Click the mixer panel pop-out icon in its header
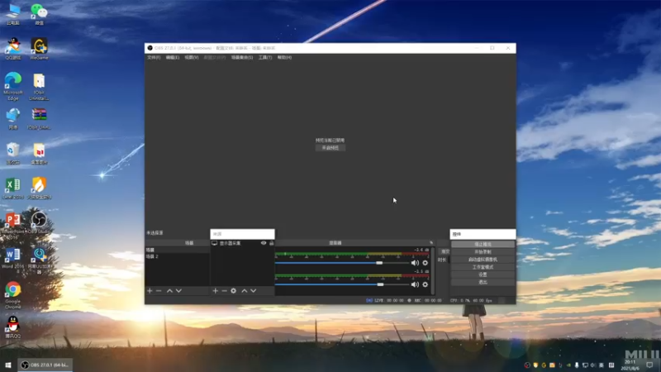Image resolution: width=661 pixels, height=372 pixels. pyautogui.click(x=430, y=243)
